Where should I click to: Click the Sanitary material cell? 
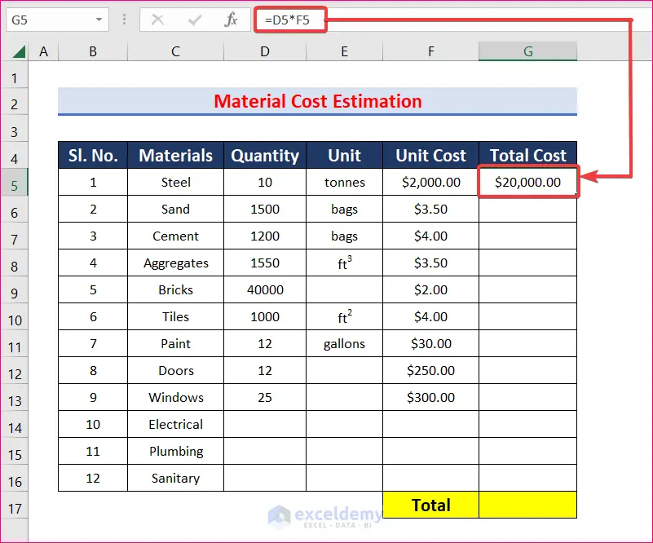coord(176,478)
